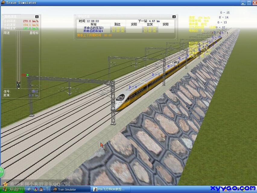Image resolution: width=257 pixels, height=193 pixels.
Task: Click the Train Simulator title bar icon
Action: [3, 3]
